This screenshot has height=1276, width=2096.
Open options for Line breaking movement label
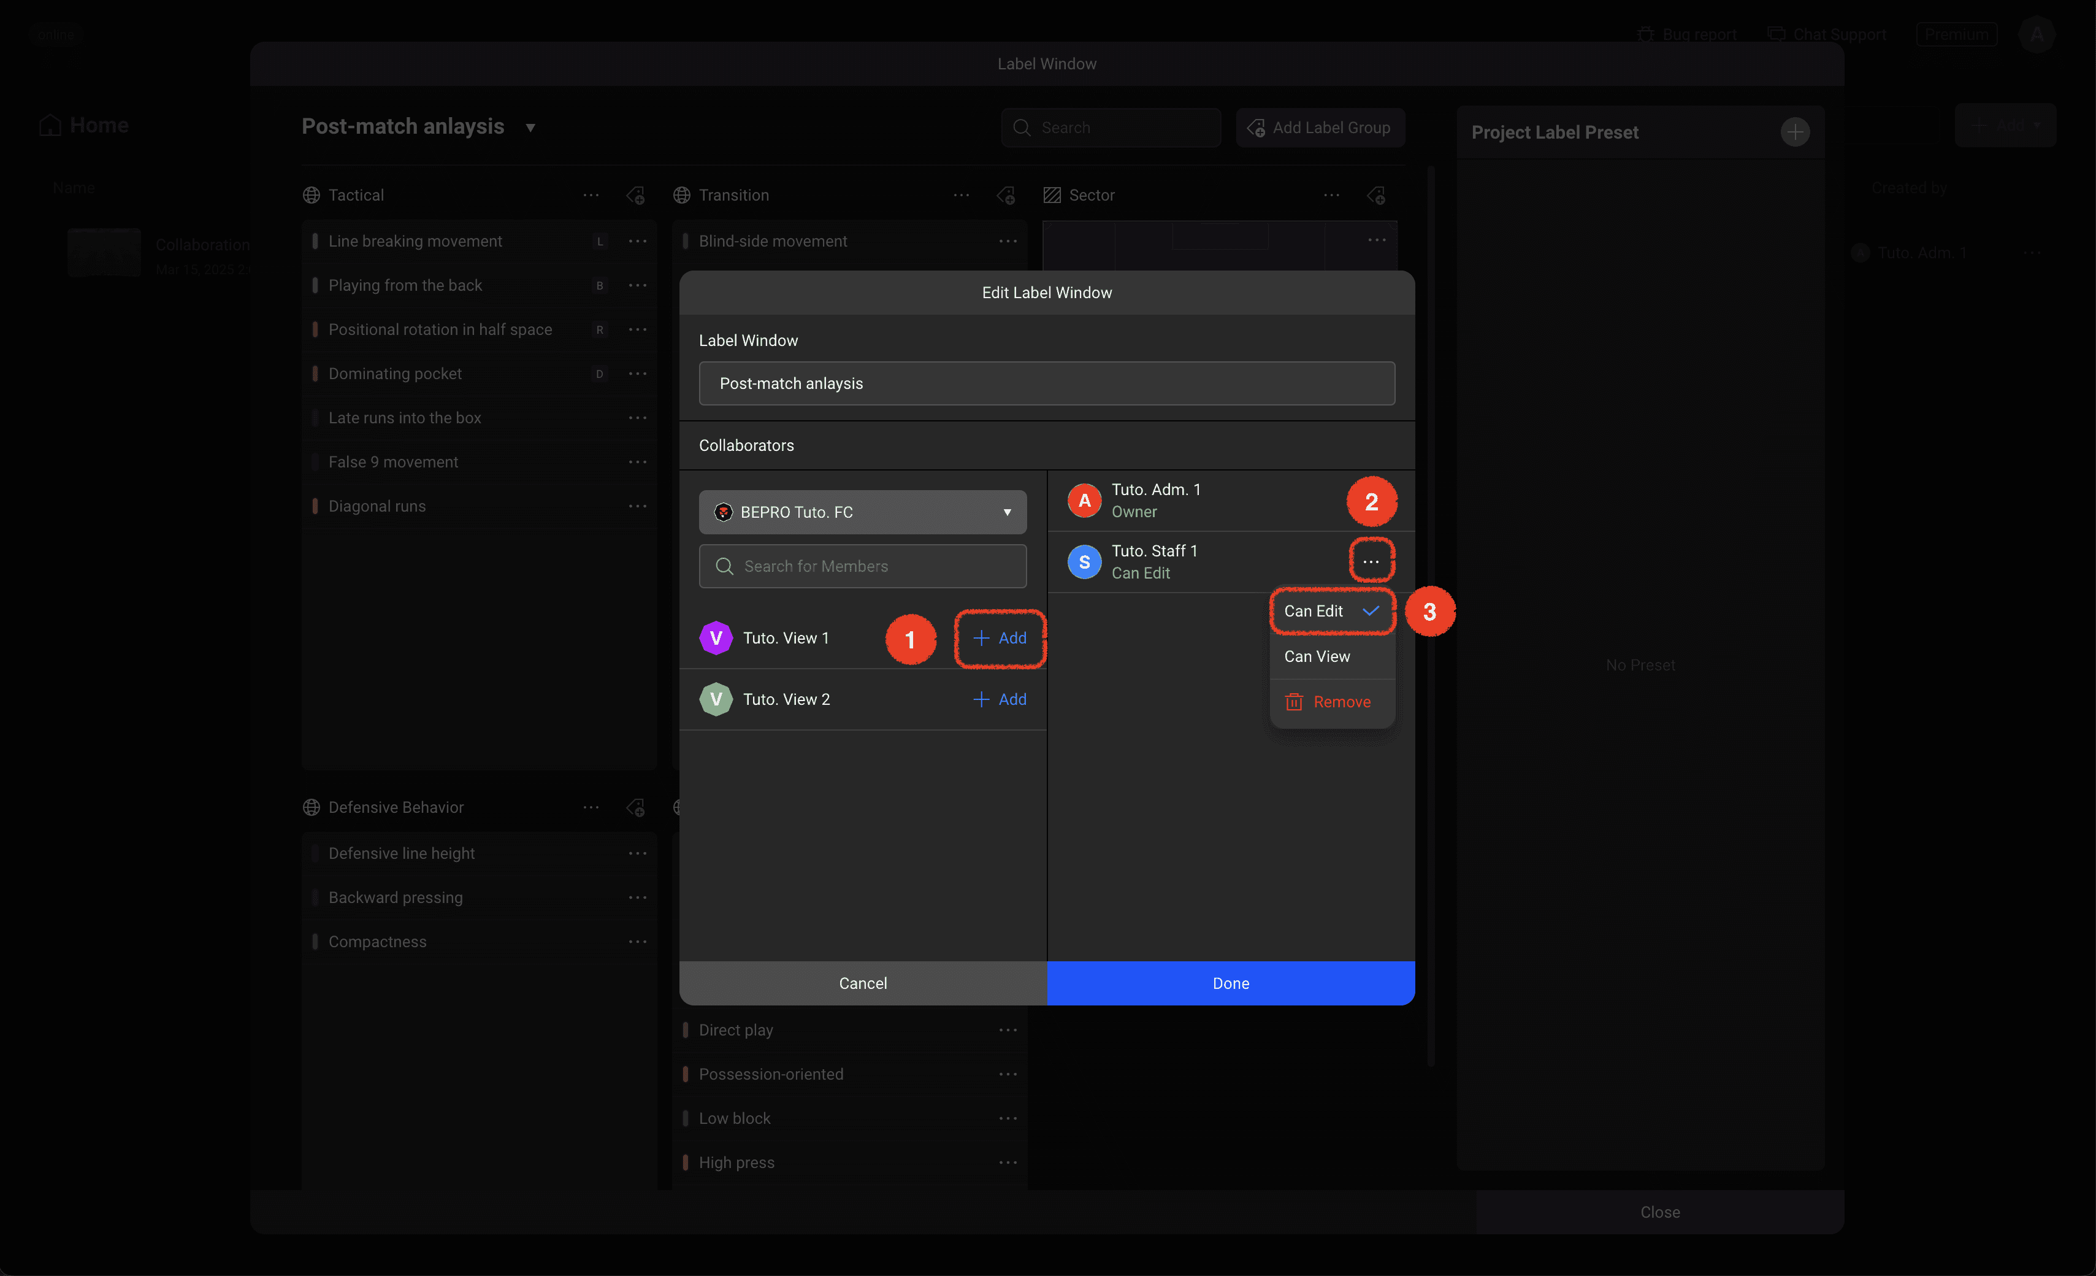(x=637, y=241)
